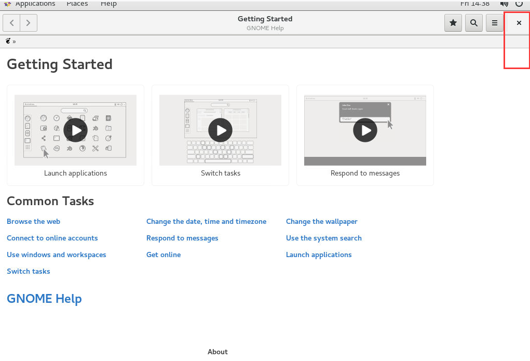Play the Switch tasks video
530x361 pixels.
221,130
